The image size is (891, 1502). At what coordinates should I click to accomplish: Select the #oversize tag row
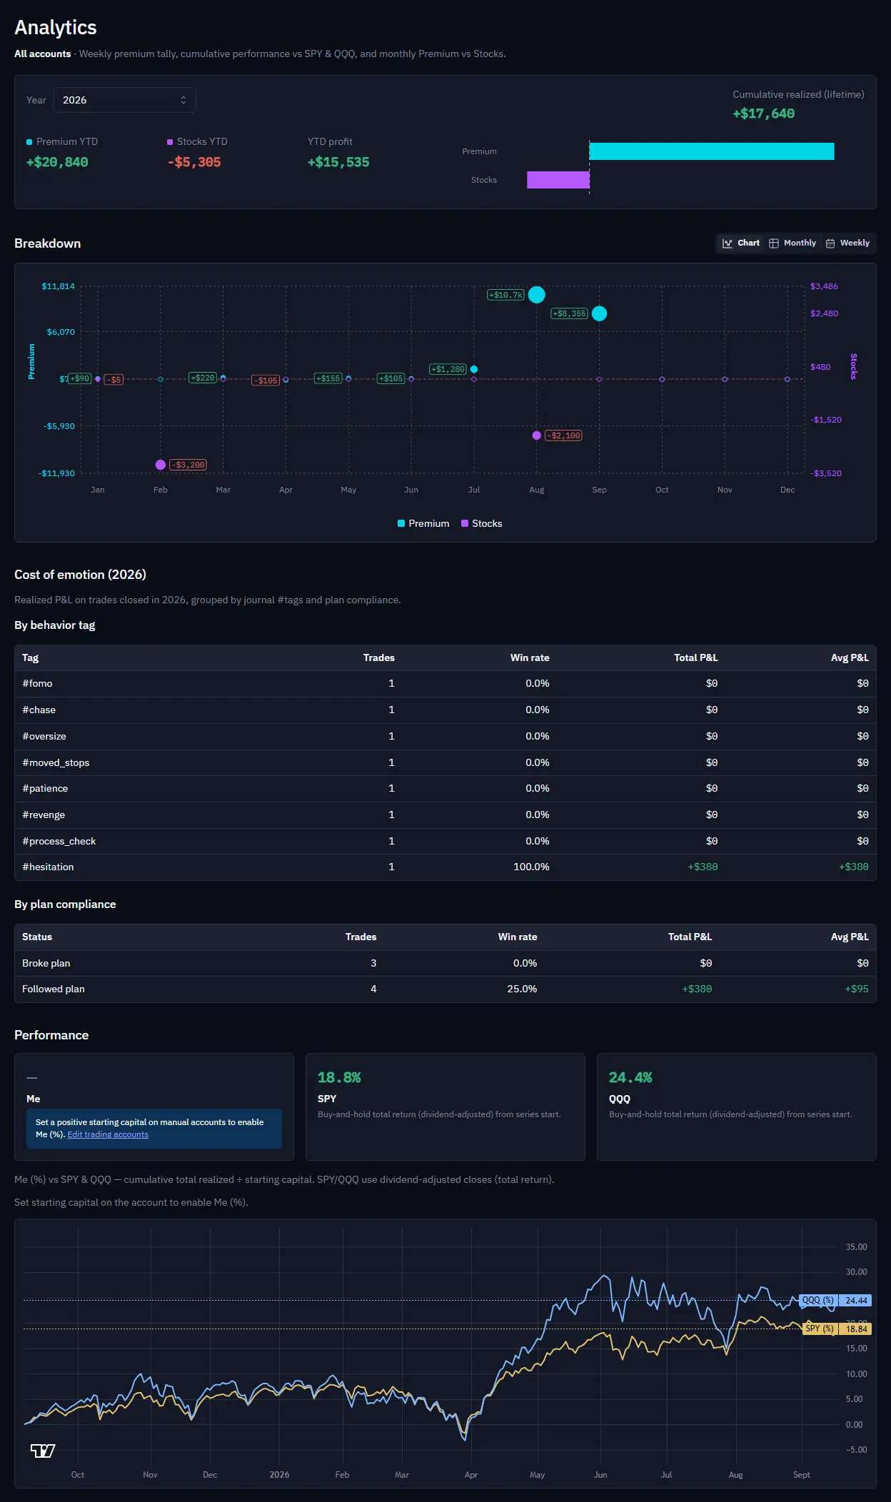pyautogui.click(x=445, y=736)
